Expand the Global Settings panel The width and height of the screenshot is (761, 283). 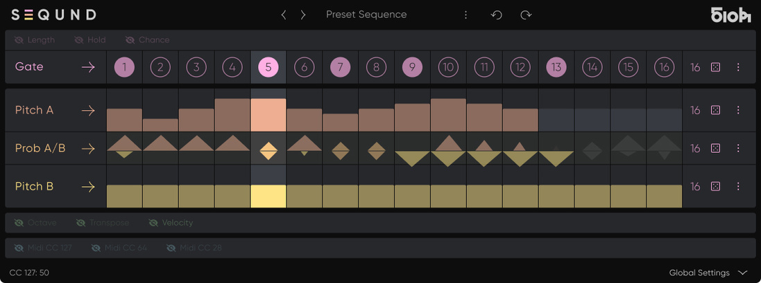(x=708, y=273)
